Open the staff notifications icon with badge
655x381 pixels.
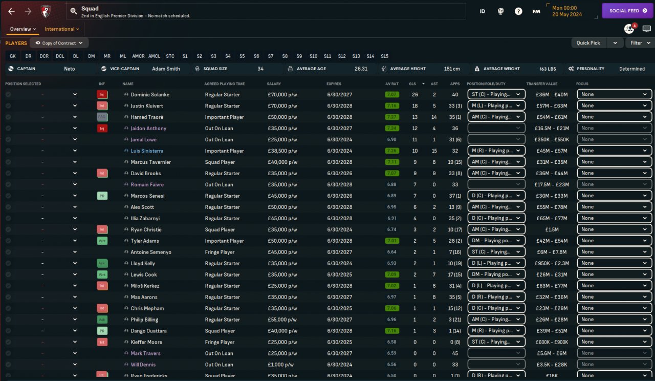(x=629, y=29)
